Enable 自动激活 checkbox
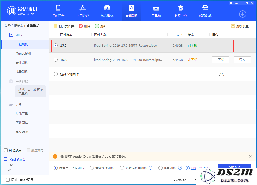Screen dimensions: 257x185 coord(6,150)
